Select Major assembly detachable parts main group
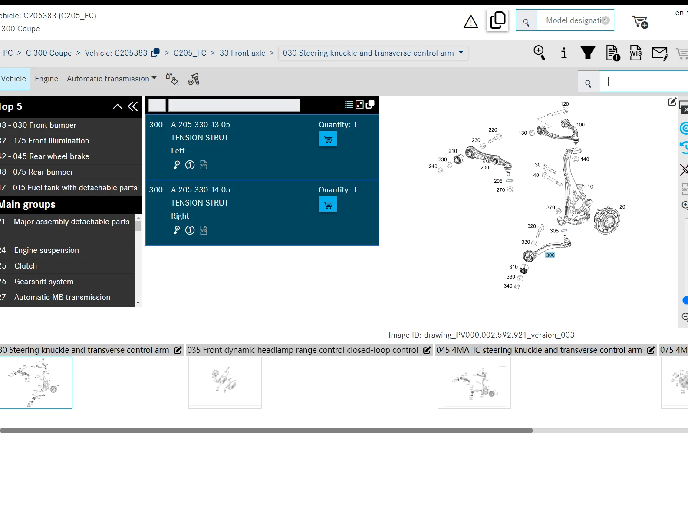Screen dimensions: 688x524 [67, 228]
